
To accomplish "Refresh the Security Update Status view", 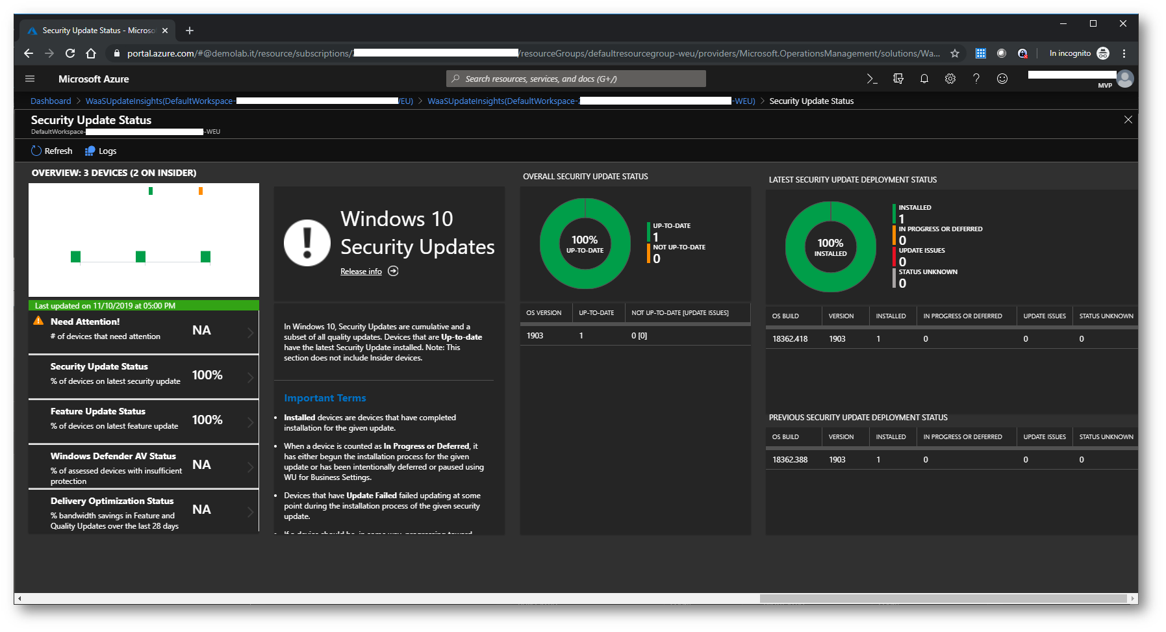I will click(52, 151).
